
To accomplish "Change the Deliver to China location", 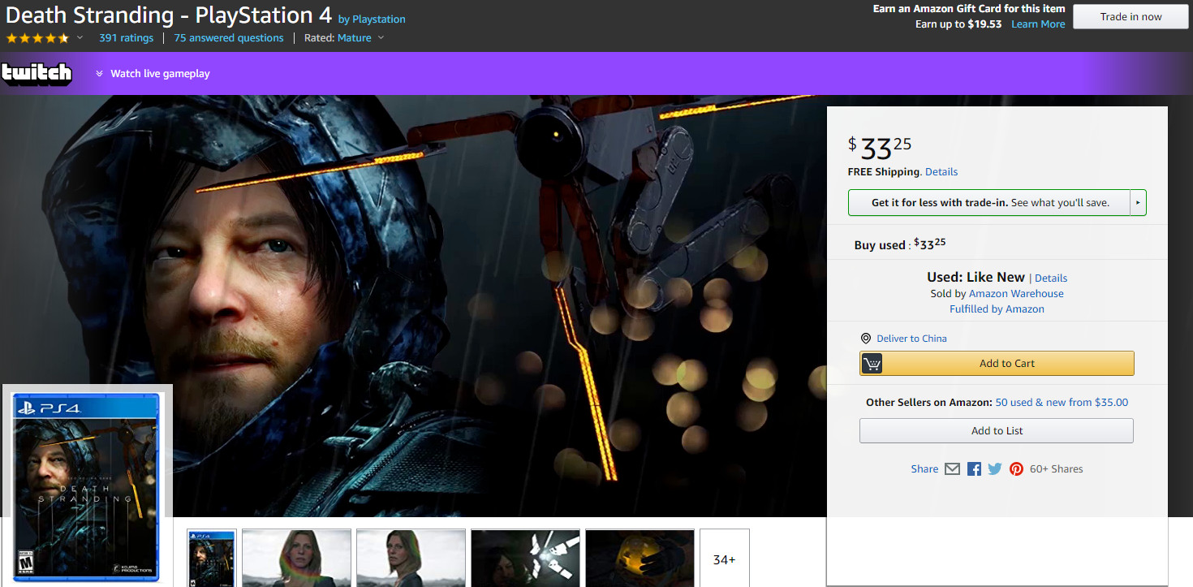I will coord(911,339).
